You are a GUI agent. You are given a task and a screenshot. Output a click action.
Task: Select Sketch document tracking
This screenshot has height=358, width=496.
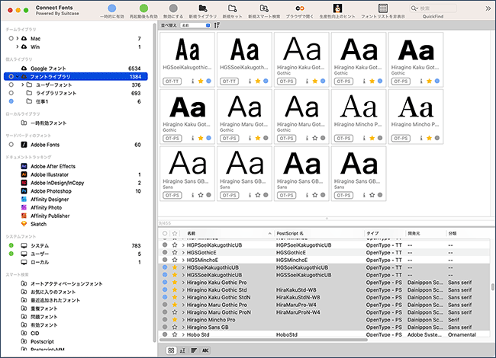point(39,224)
